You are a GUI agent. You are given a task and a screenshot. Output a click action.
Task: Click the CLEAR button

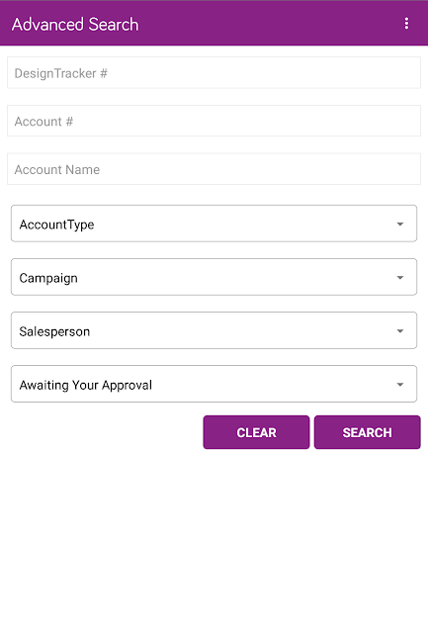(256, 432)
